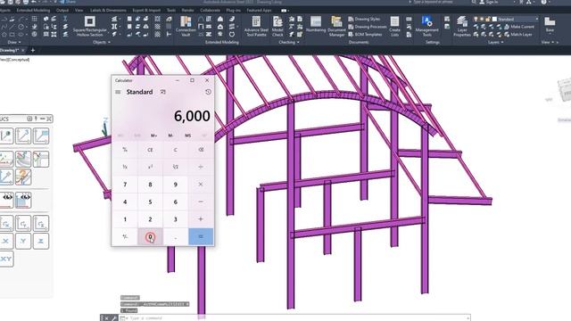Open Management Tools in Settings panel
Viewport: 571px width, 321px height.
coord(426,26)
